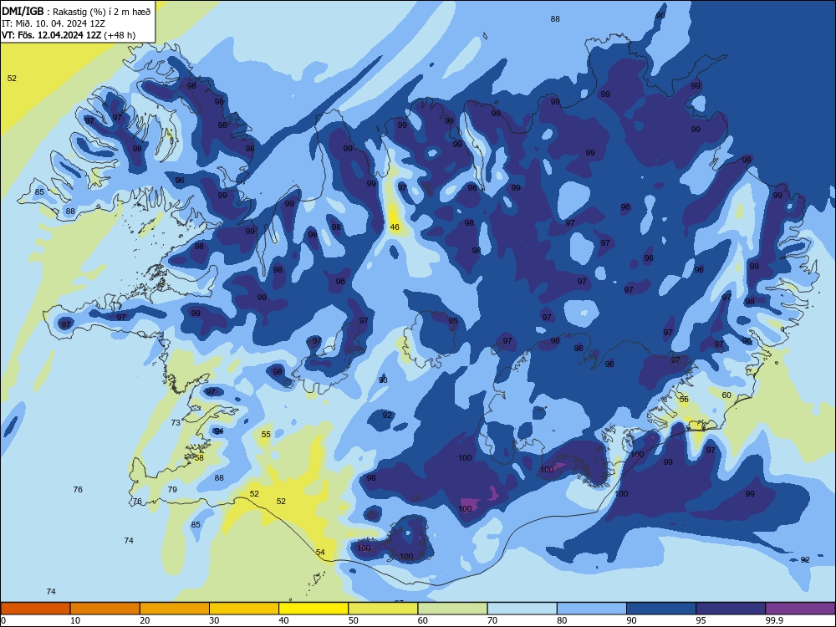836x627 pixels.
Task: Click the legend scale label 70
Action: 492,620
